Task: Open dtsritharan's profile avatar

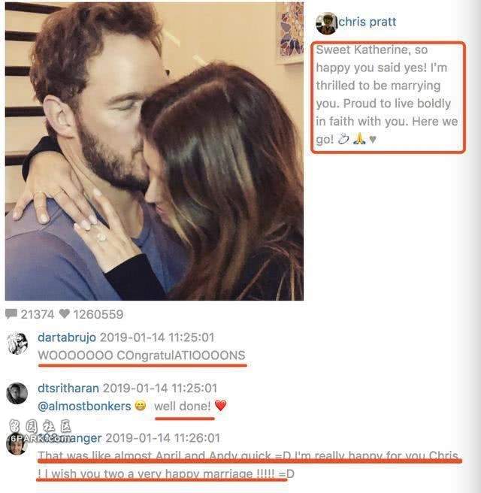Action: [17, 393]
